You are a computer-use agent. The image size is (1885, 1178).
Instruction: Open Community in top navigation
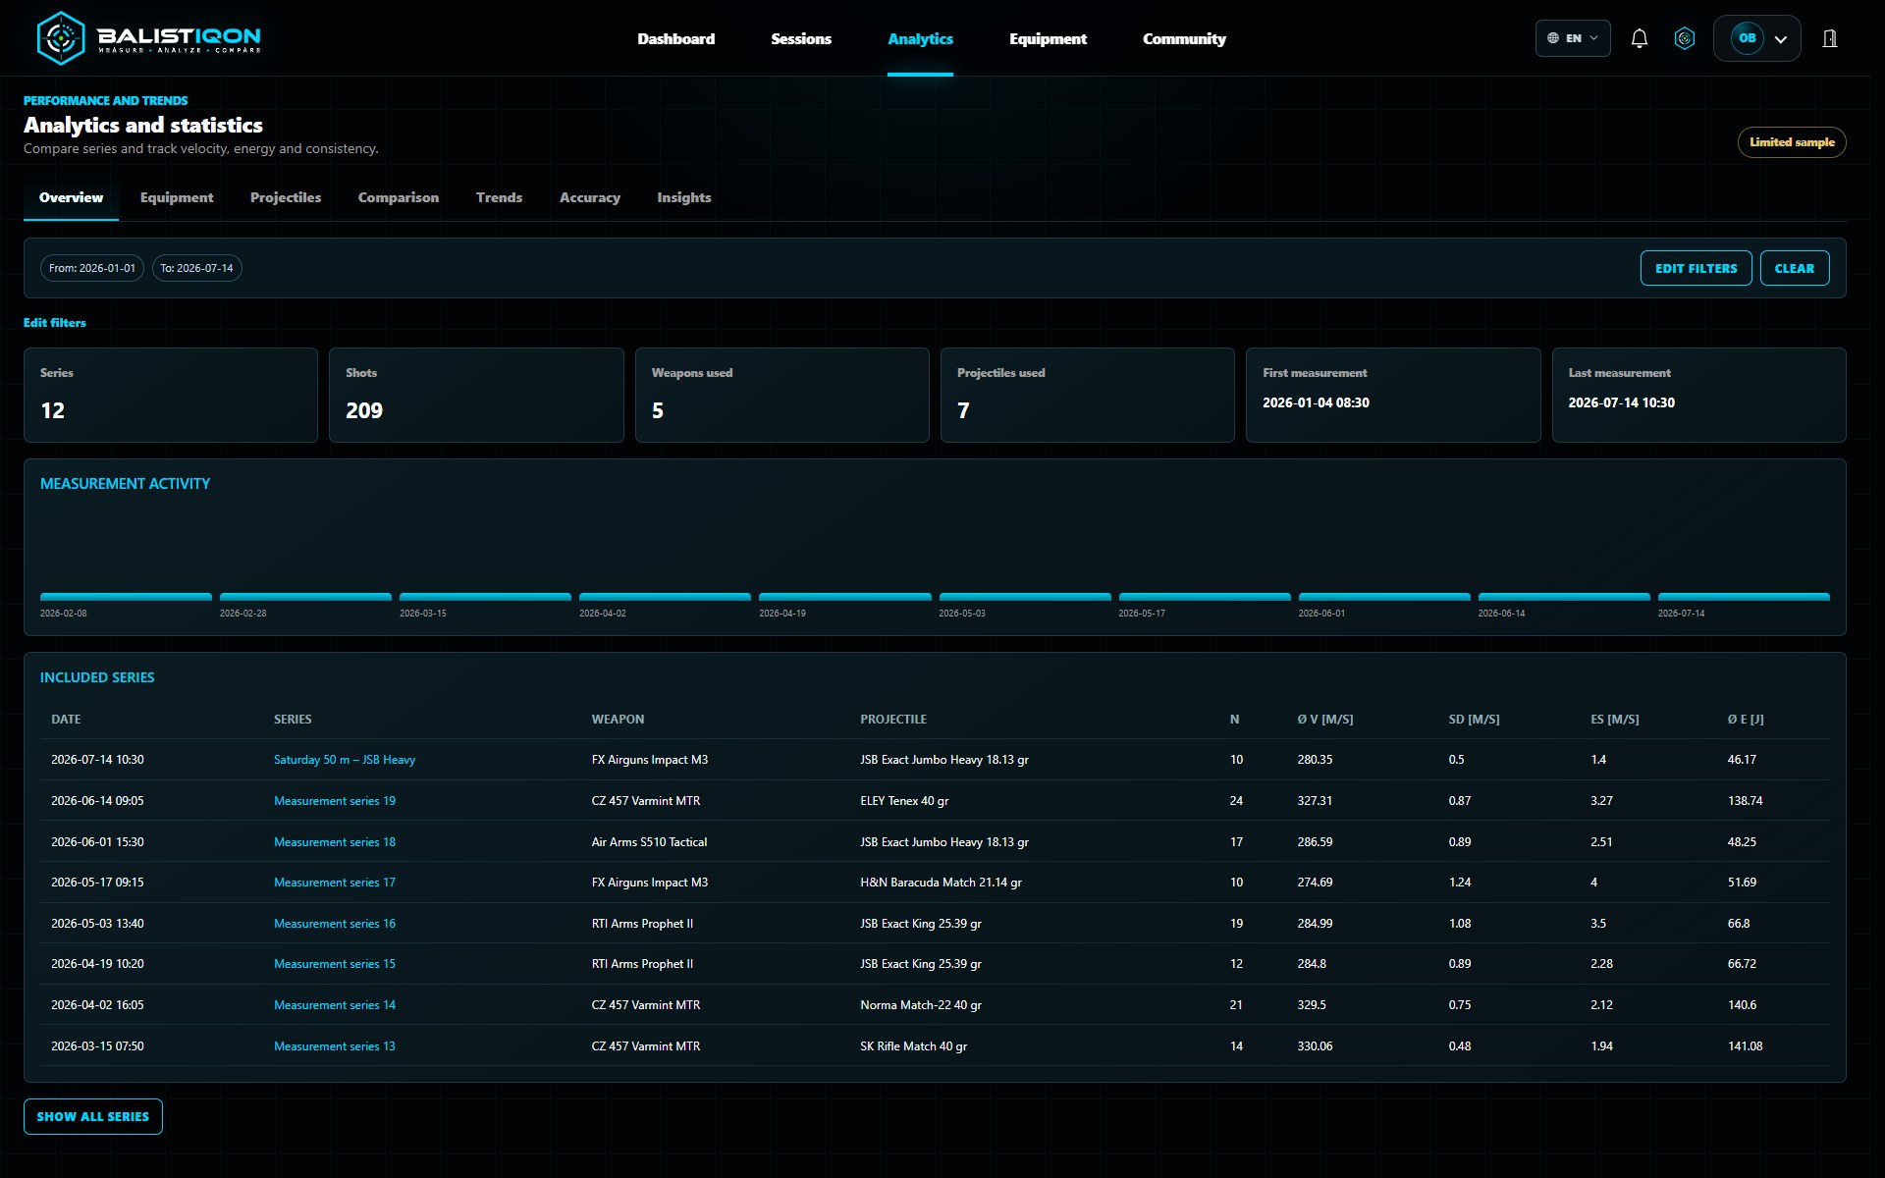tap(1184, 38)
